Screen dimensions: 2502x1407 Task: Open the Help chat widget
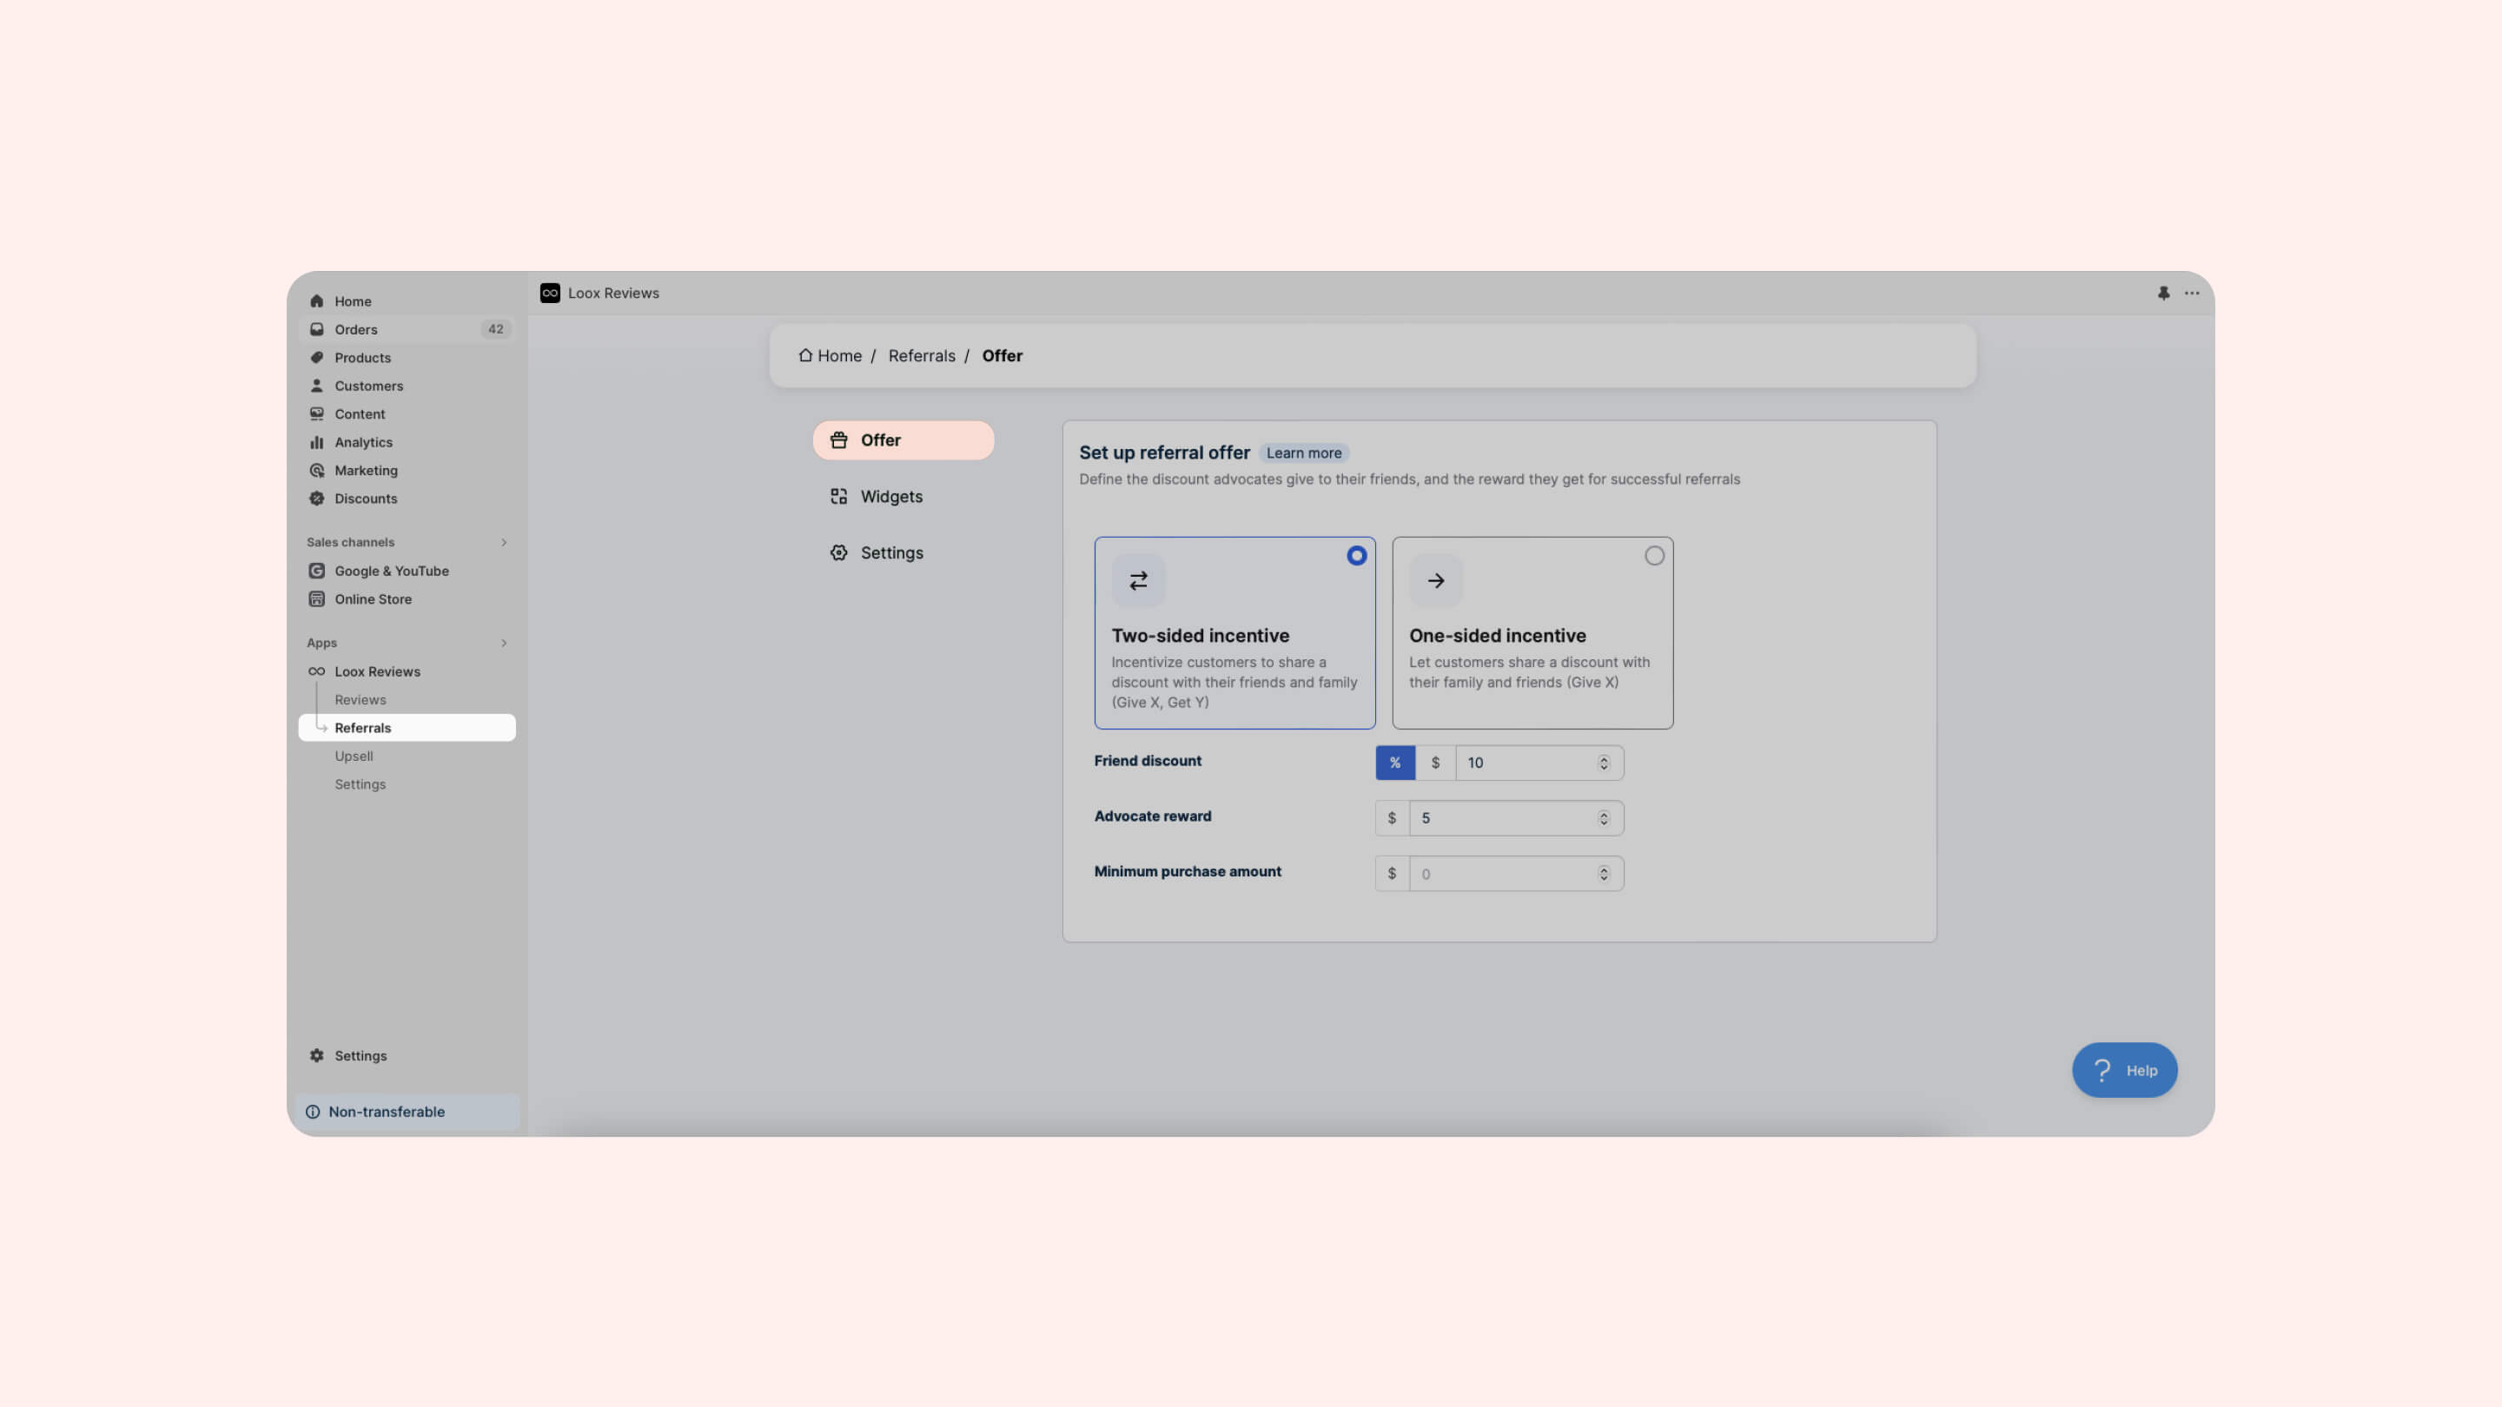tap(2124, 1070)
